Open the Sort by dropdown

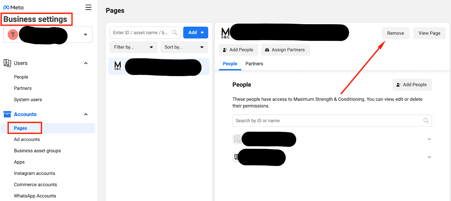pyautogui.click(x=184, y=47)
